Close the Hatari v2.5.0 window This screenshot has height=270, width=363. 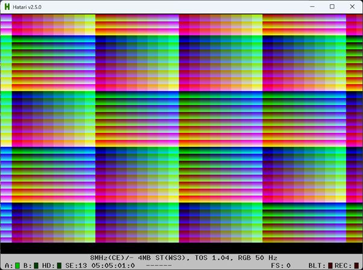(x=353, y=6)
